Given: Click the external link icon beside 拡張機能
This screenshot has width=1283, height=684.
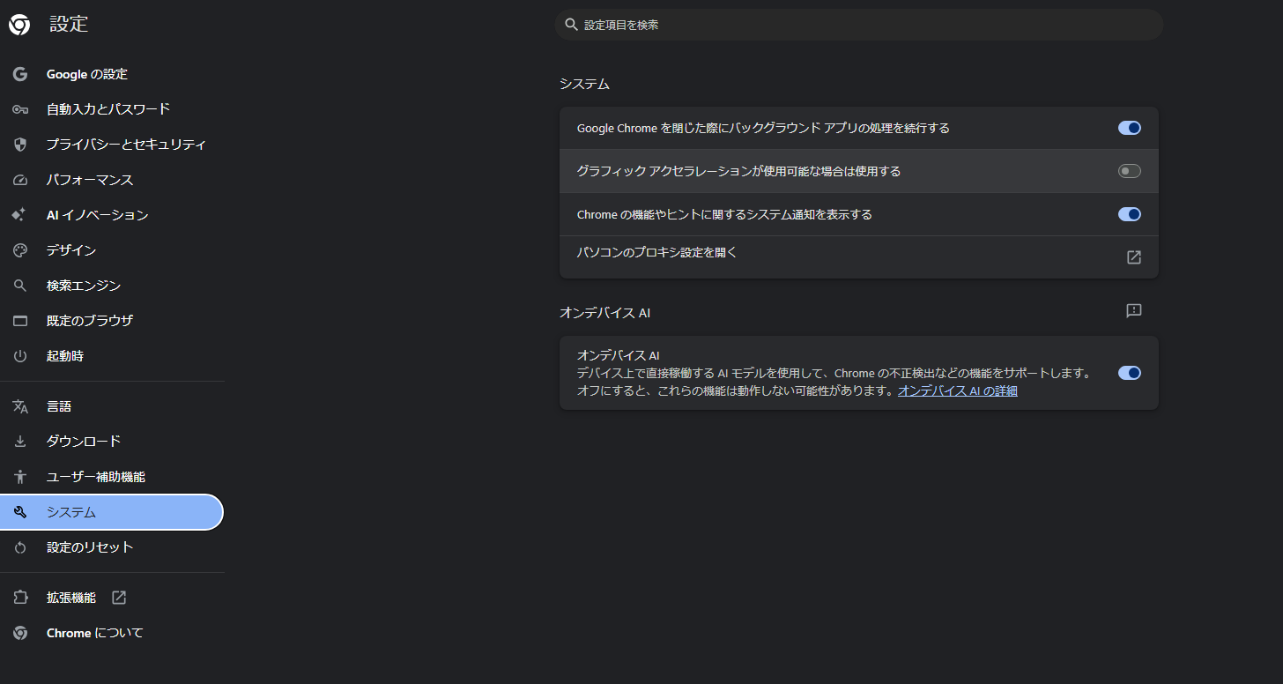Looking at the screenshot, I should click(x=119, y=598).
